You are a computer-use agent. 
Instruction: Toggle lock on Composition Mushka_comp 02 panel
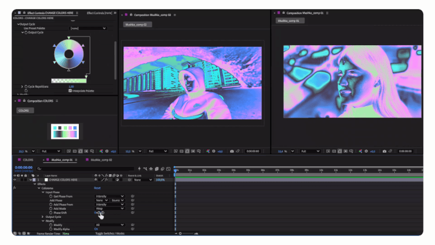(131, 15)
